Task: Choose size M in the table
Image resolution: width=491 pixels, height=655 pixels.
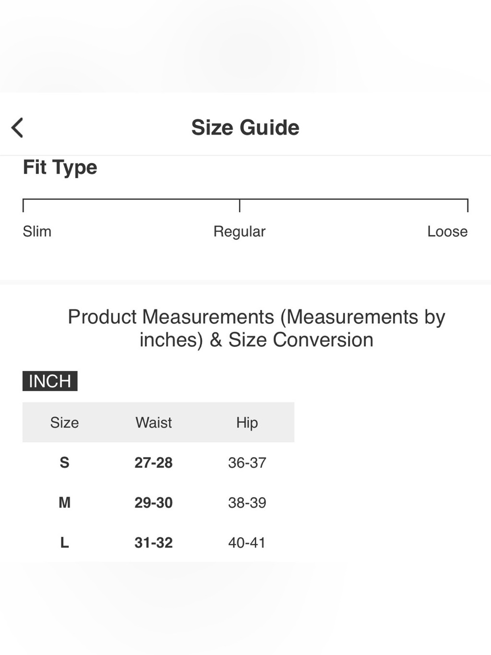Action: click(64, 503)
